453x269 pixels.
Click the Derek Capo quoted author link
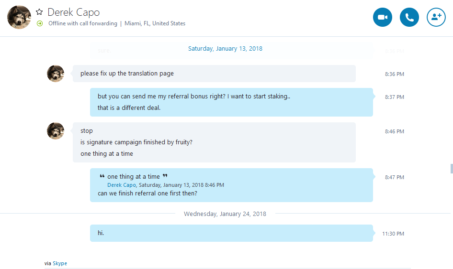coord(121,185)
